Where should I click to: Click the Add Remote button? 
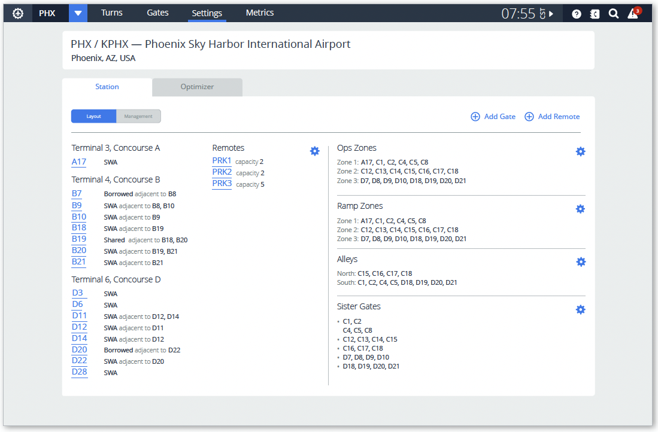552,117
